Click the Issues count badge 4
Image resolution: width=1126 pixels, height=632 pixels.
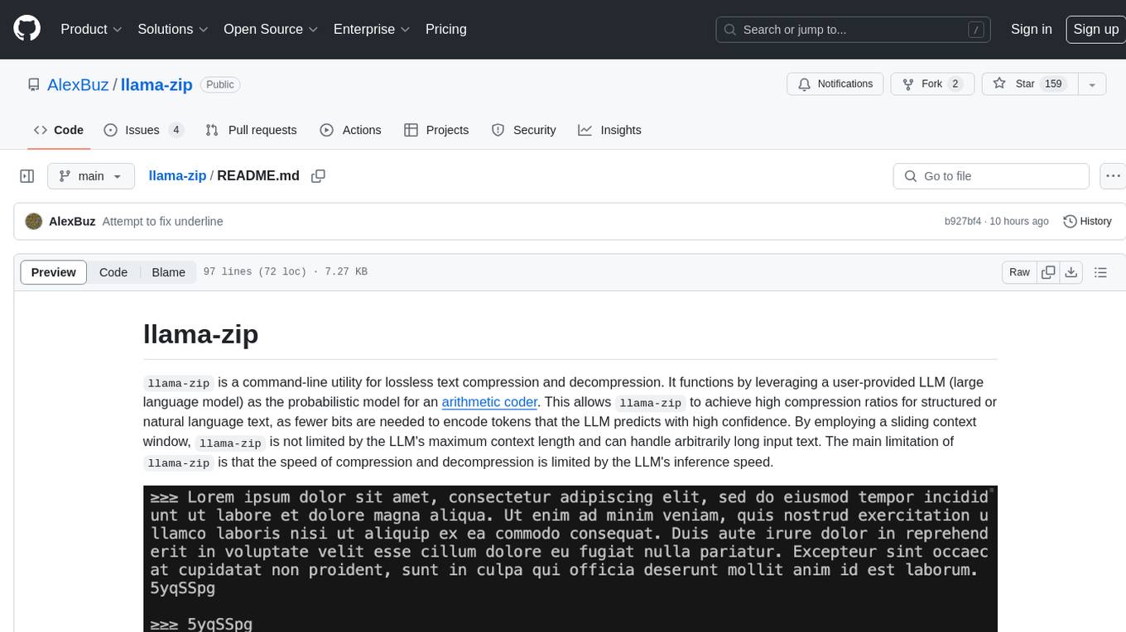(x=176, y=130)
